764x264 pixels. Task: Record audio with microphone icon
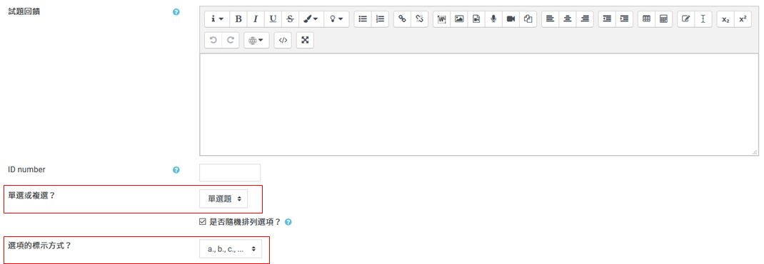pyautogui.click(x=493, y=19)
